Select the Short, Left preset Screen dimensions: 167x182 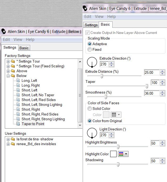(x=29, y=90)
